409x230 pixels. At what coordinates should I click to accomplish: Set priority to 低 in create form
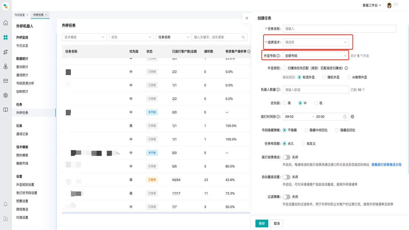tap(316, 103)
